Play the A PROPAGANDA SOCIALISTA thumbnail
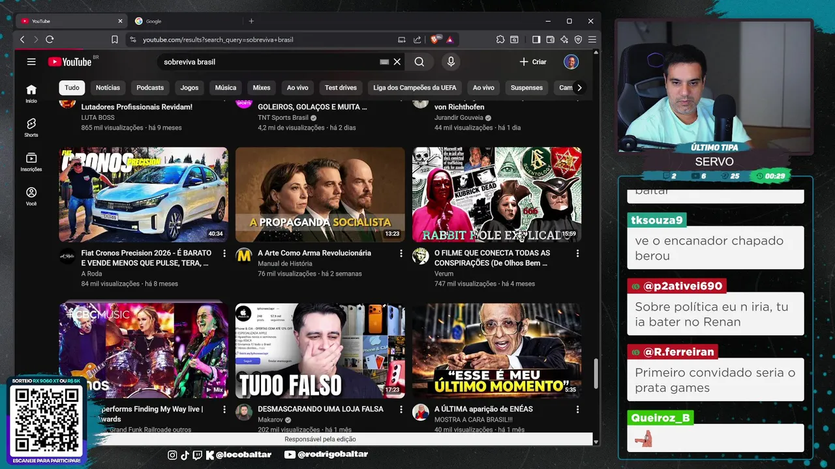The width and height of the screenshot is (835, 469). pos(320,195)
